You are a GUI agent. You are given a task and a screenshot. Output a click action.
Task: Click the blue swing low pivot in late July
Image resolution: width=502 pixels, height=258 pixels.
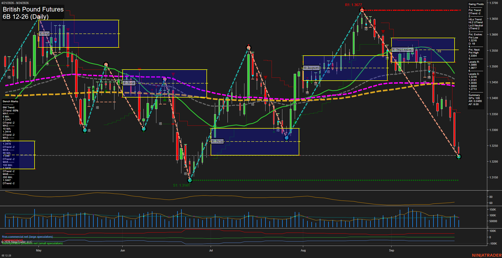[287, 138]
